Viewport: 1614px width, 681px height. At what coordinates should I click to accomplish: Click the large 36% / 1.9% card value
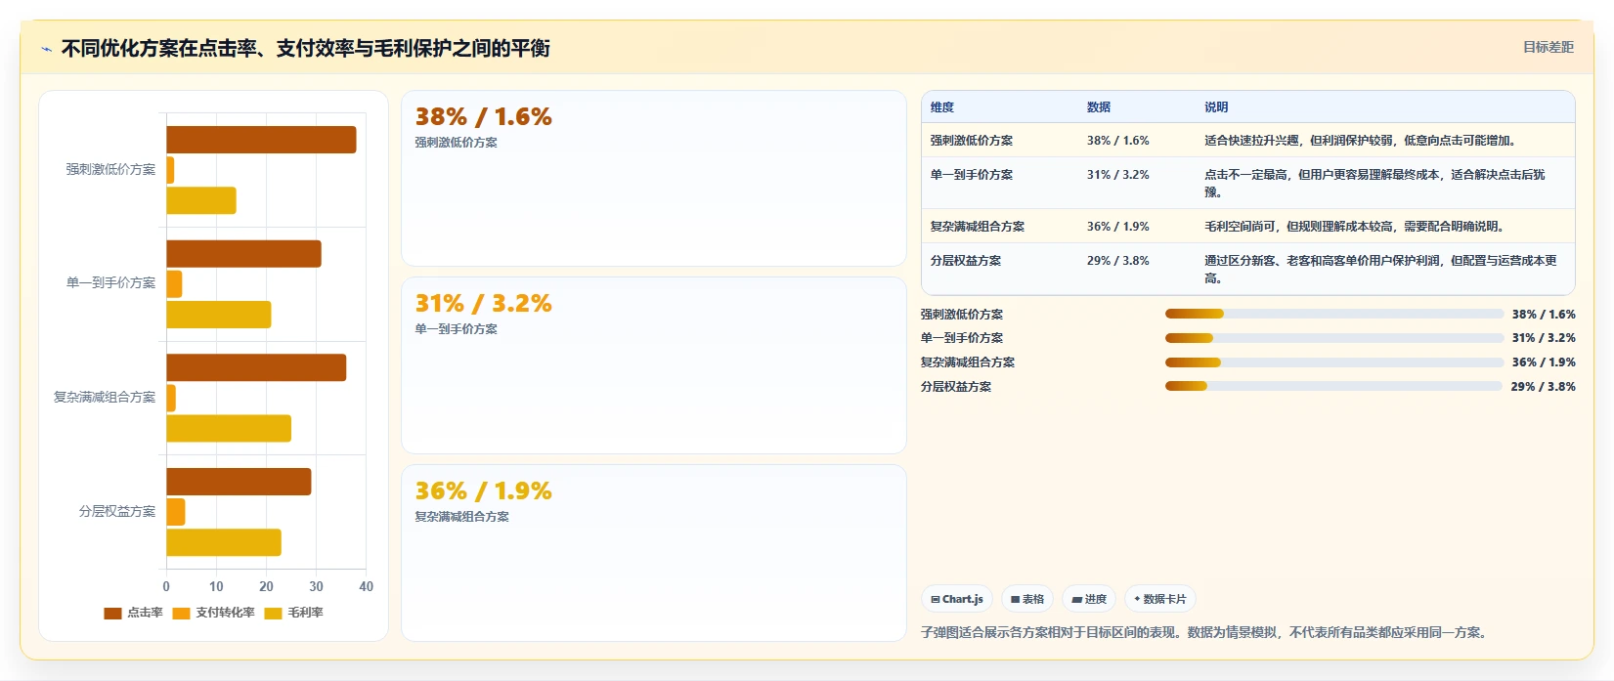pyautogui.click(x=484, y=490)
